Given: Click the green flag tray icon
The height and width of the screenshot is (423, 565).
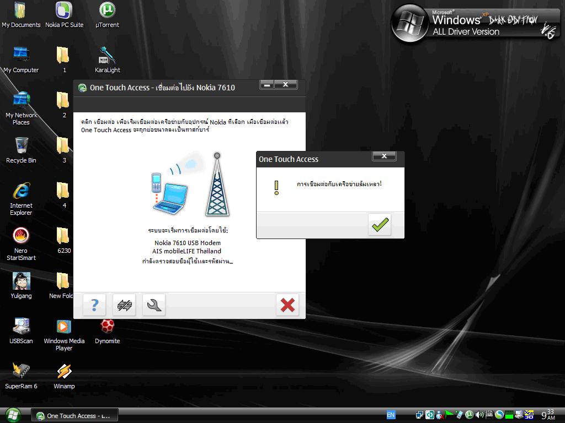Looking at the screenshot, I should pyautogui.click(x=449, y=414).
